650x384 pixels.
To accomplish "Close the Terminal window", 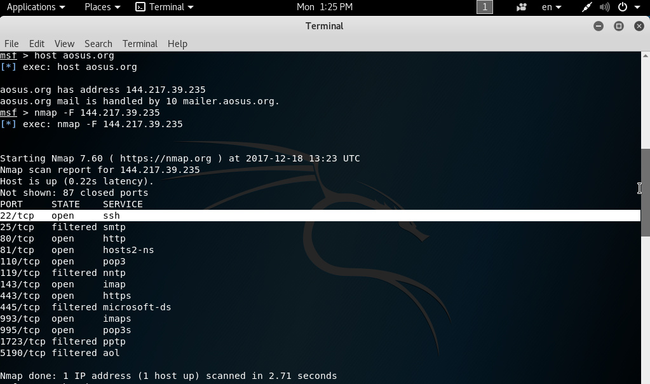I will tap(639, 26).
